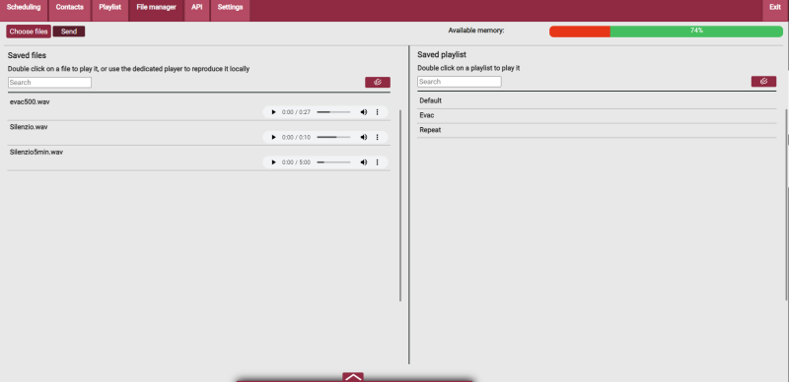
Task: Mute the Silenzio5min.wav player
Action: (363, 162)
